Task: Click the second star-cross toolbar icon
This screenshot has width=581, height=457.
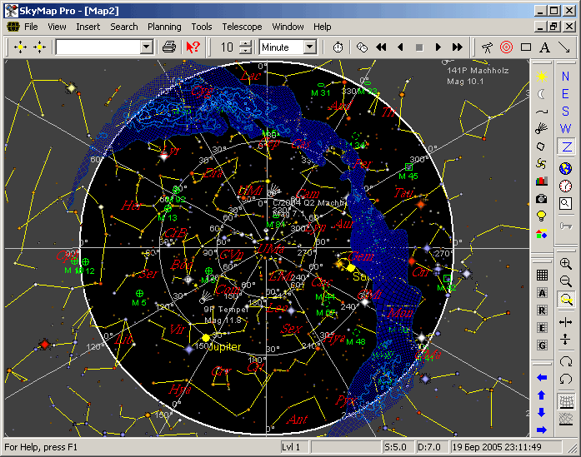Action: tap(39, 47)
